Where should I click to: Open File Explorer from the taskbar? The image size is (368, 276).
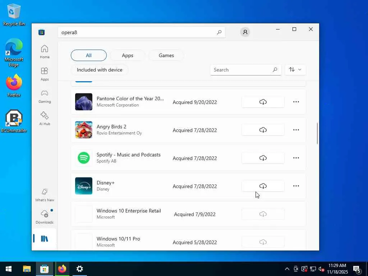point(27,269)
